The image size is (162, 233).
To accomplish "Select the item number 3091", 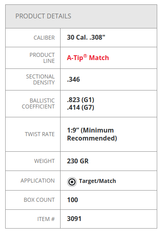I will pyautogui.click(x=74, y=219).
